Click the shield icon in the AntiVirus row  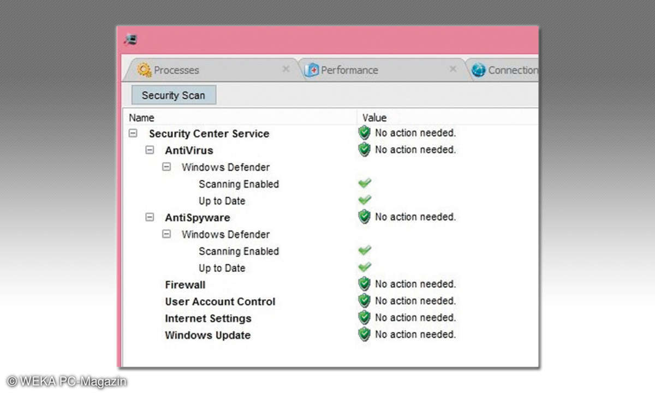click(364, 150)
